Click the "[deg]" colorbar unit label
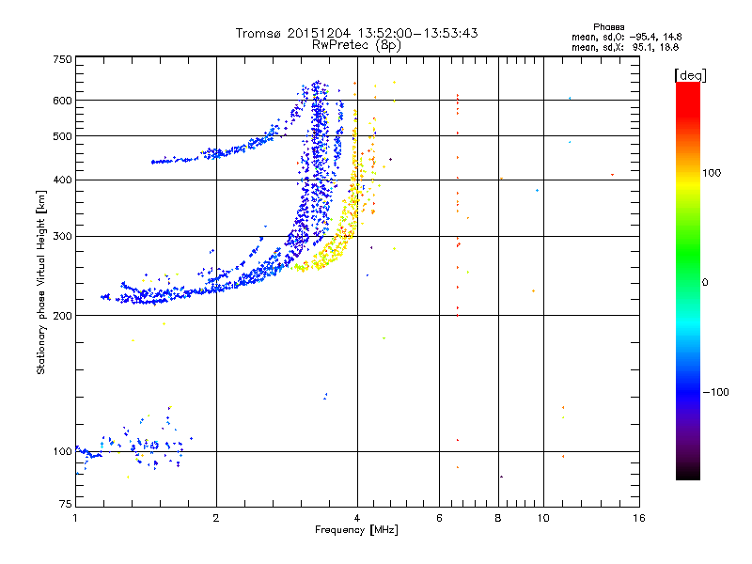Viewport: 752px width, 564px height. [x=690, y=75]
